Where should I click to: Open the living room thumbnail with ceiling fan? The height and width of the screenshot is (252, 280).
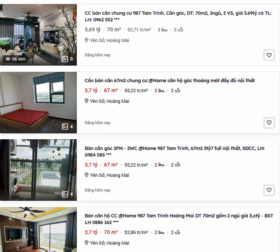(38, 35)
